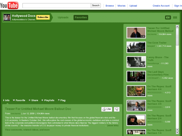Open sidebar title Teaser For Untitled Michael Moore Bailout

point(160,29)
